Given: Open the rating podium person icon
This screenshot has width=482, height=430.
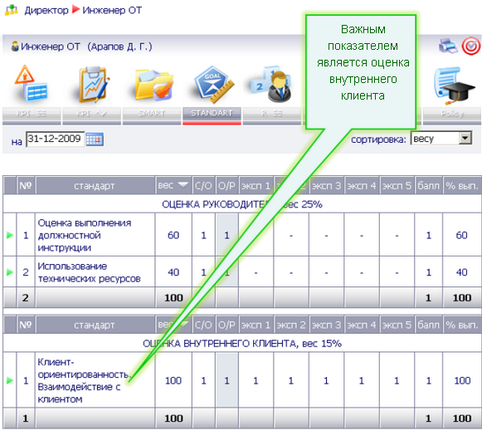Looking at the screenshot, I should coord(270,84).
